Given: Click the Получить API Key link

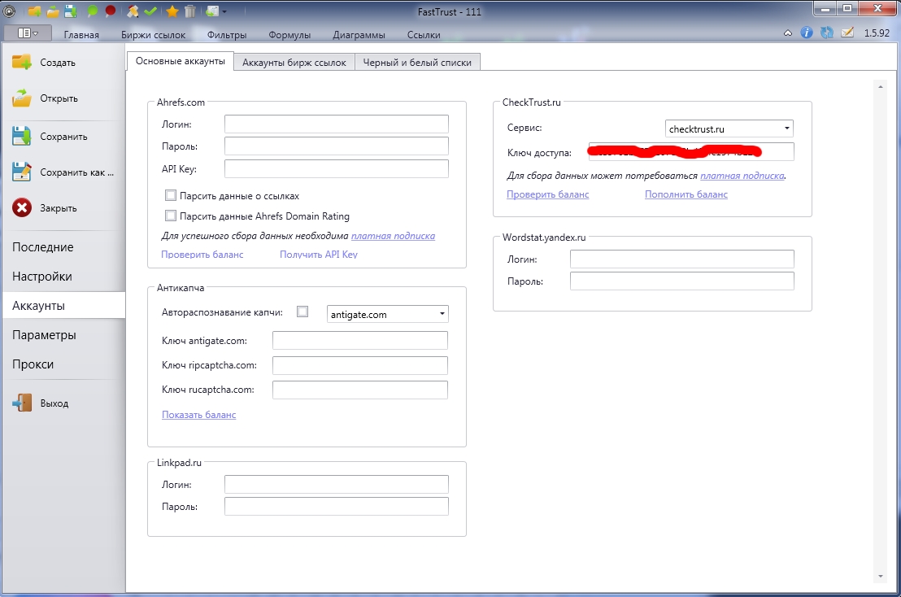Looking at the screenshot, I should click(318, 254).
